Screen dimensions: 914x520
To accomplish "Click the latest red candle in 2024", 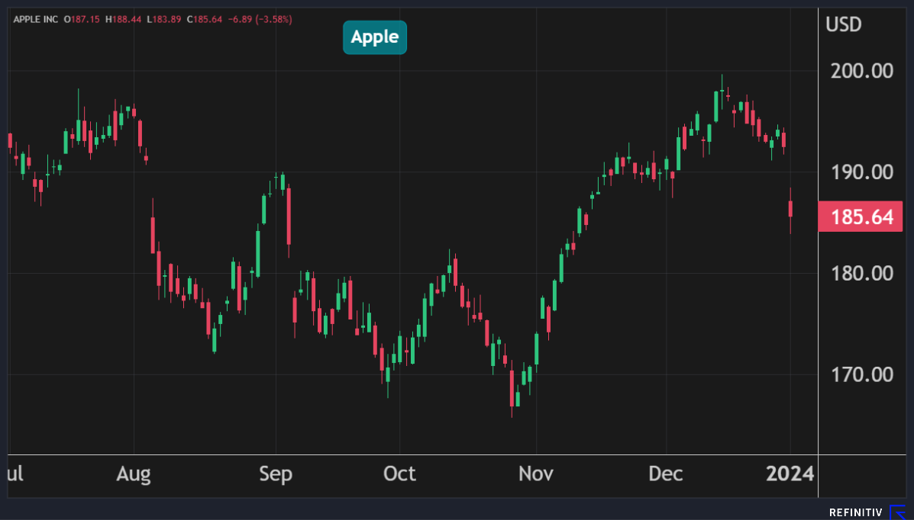I will pos(791,208).
